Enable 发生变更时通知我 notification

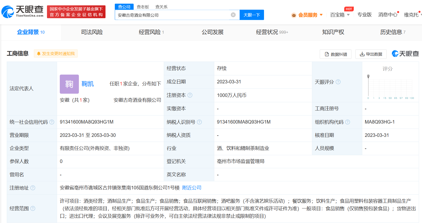coord(56,53)
